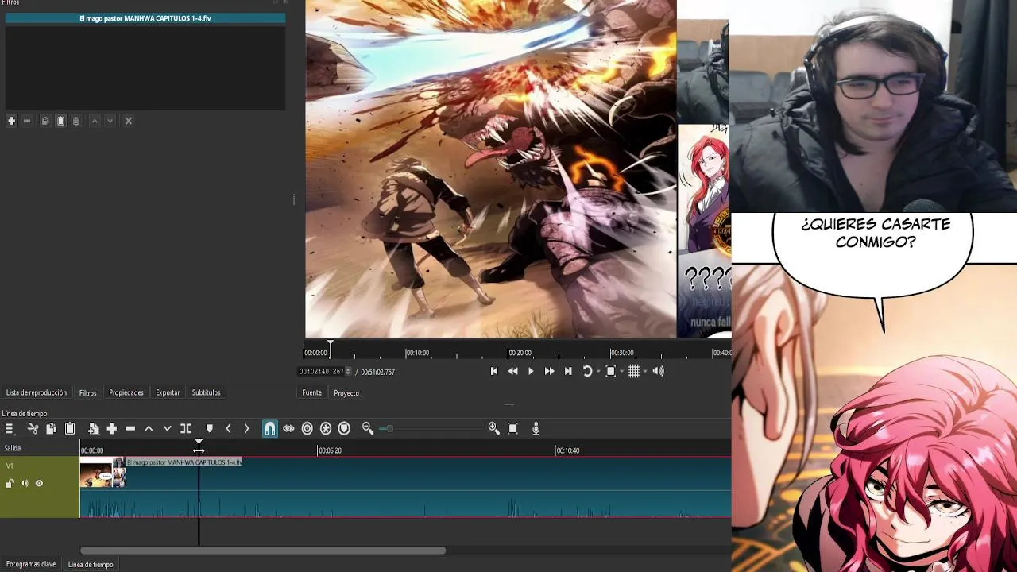Toggle lock on track V1

[x=10, y=483]
